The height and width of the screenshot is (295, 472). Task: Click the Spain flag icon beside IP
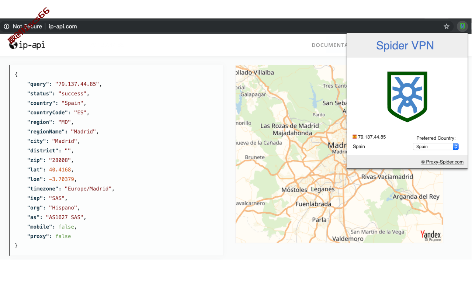pyautogui.click(x=355, y=136)
